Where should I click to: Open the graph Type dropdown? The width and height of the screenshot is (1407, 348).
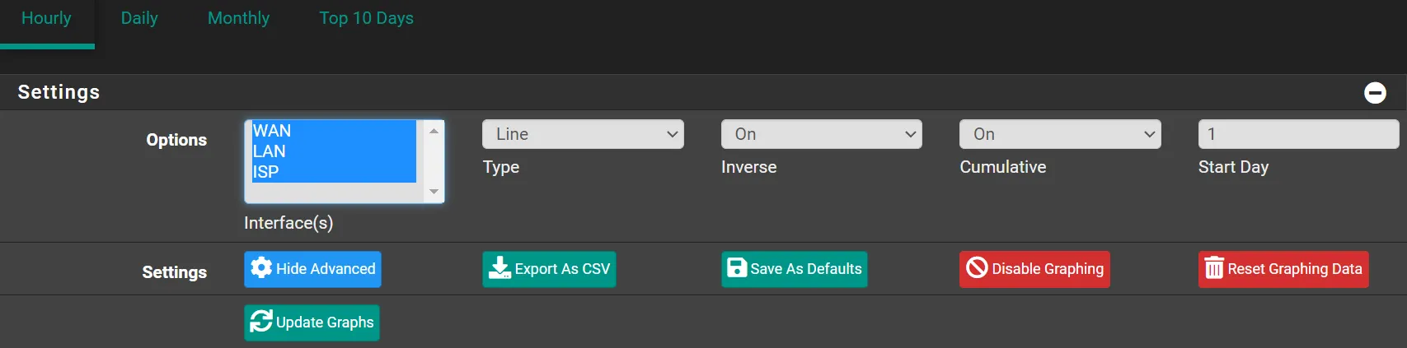click(583, 134)
